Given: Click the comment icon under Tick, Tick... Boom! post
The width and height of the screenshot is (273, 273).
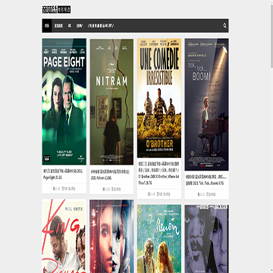Looking at the screenshot, I should click(x=208, y=194).
